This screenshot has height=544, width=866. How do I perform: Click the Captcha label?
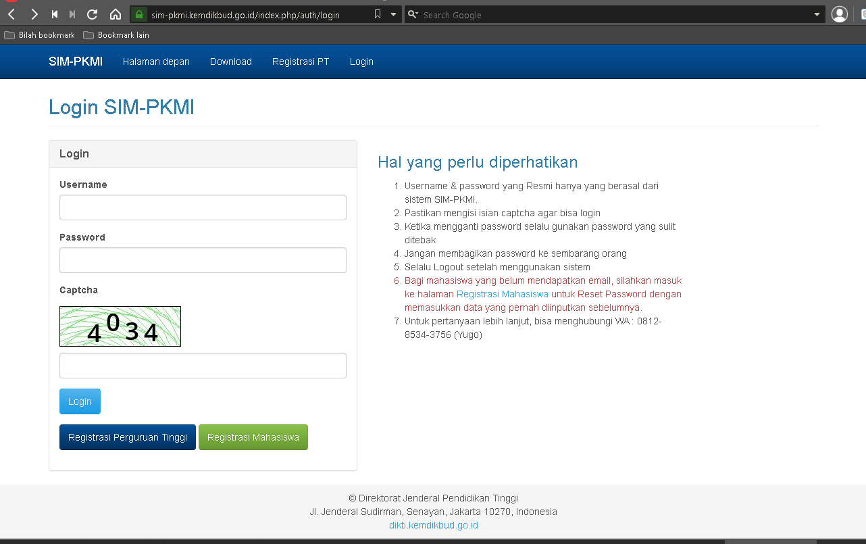click(x=78, y=290)
